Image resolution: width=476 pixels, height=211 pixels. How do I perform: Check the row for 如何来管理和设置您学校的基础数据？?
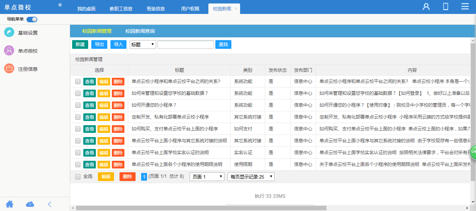(78, 93)
